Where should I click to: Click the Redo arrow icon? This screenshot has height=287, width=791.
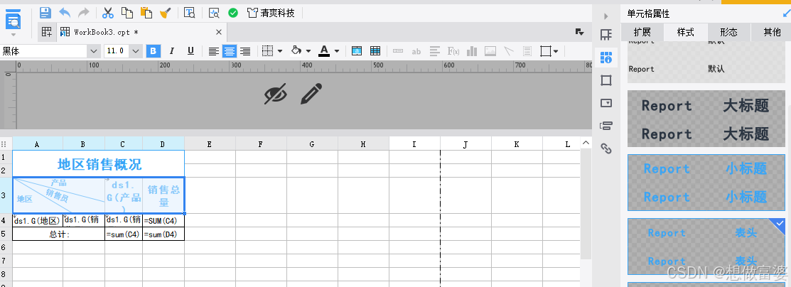point(84,13)
